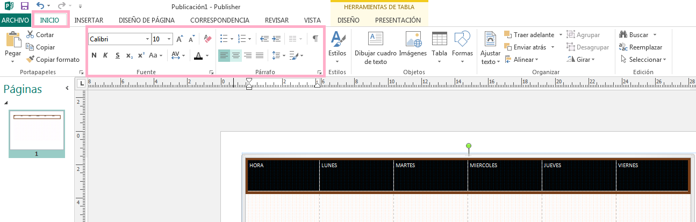Switch to the CORRESPONDENCIA tab
The width and height of the screenshot is (696, 222).
[x=219, y=20]
